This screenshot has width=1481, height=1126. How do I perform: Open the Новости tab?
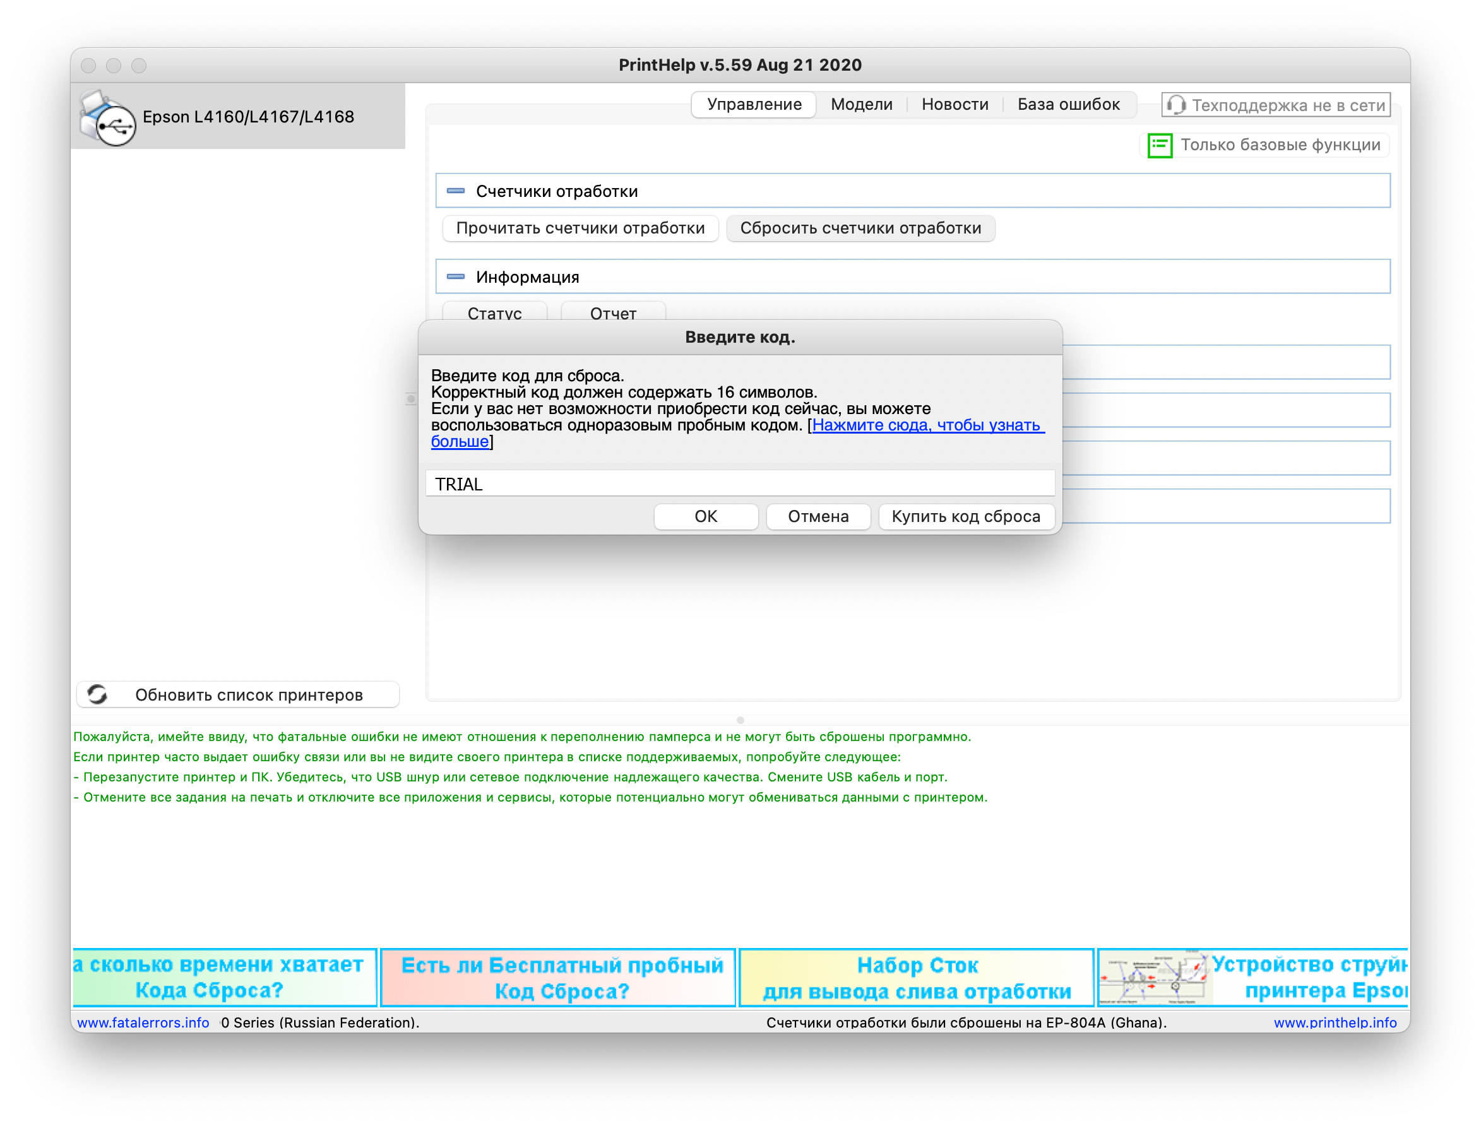coord(955,105)
